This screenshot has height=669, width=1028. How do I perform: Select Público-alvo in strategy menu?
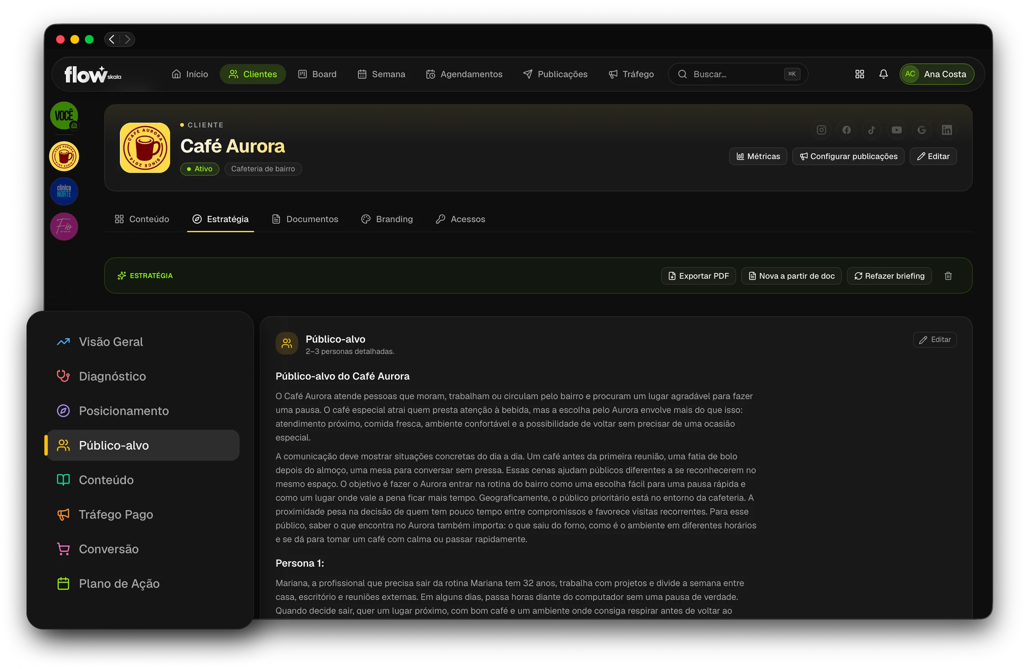pyautogui.click(x=143, y=445)
